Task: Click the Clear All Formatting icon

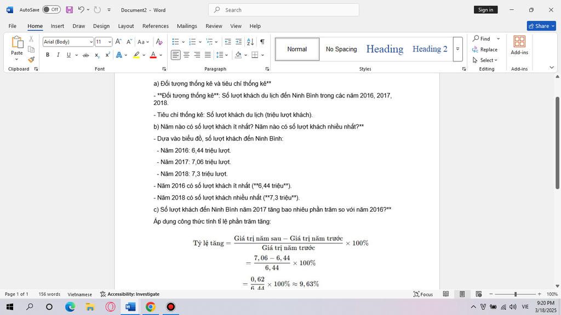Action: 159,42
